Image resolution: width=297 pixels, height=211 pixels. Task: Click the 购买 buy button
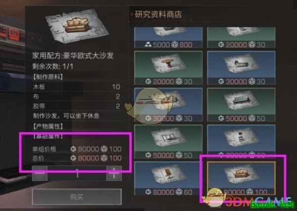point(77,197)
